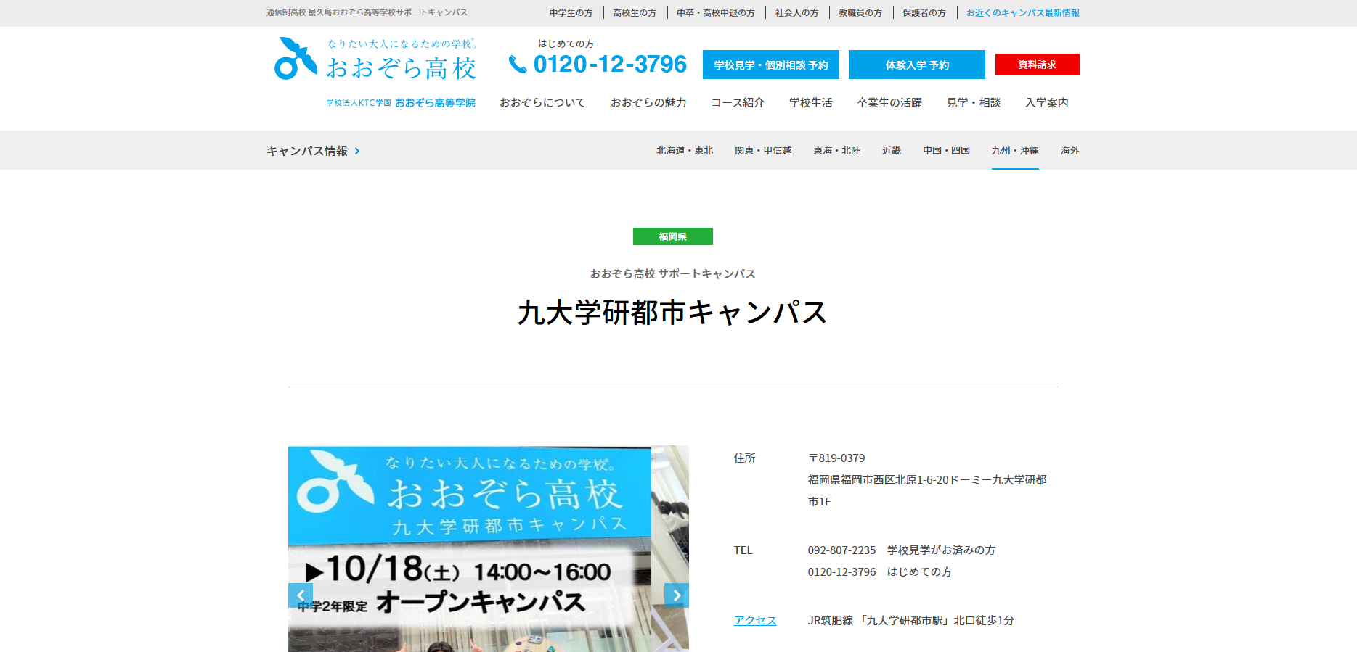The height and width of the screenshot is (652, 1357).
Task: Click 福岡県福岡市西区北原 address text
Action: coord(927,490)
